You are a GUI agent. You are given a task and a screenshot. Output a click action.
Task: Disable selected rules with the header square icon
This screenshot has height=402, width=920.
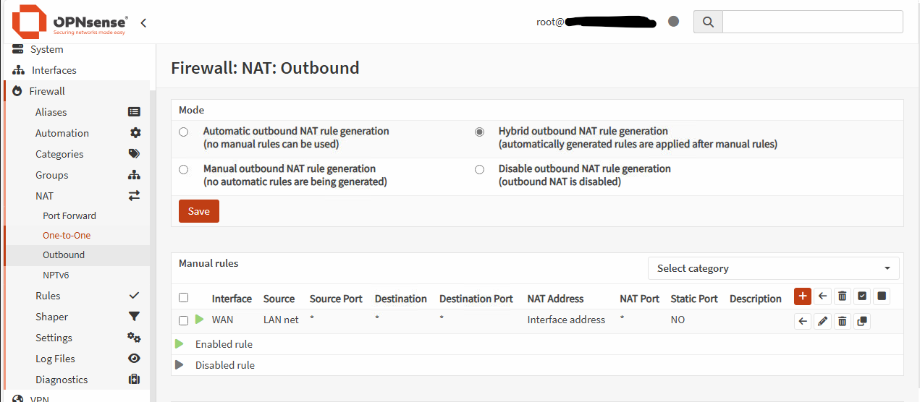881,296
